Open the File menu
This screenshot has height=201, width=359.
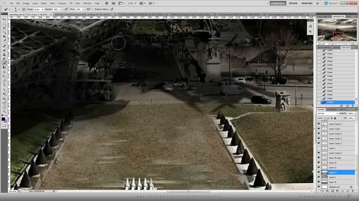(x=11, y=3)
